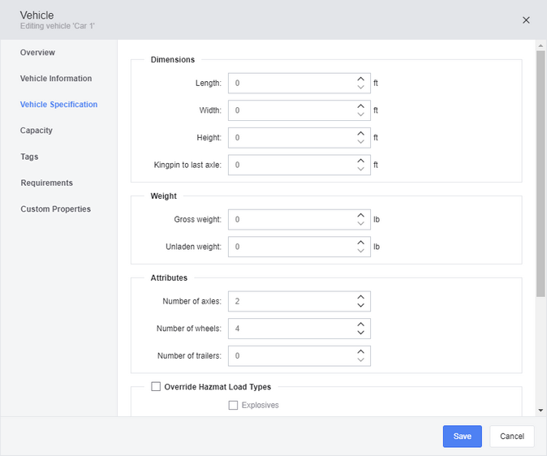Image resolution: width=547 pixels, height=456 pixels.
Task: Click the scrollbar up arrow
Action: (x=541, y=45)
